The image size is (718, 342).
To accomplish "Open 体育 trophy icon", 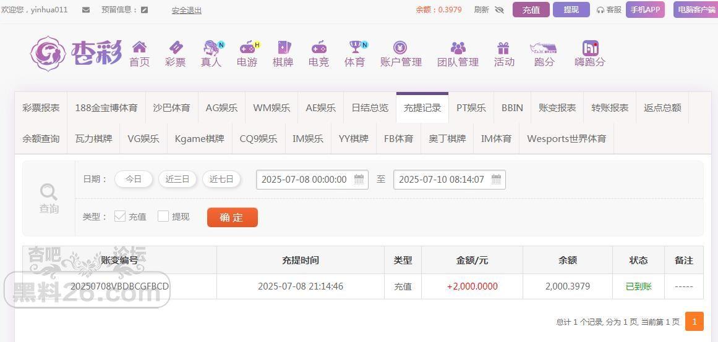I will click(x=356, y=47).
